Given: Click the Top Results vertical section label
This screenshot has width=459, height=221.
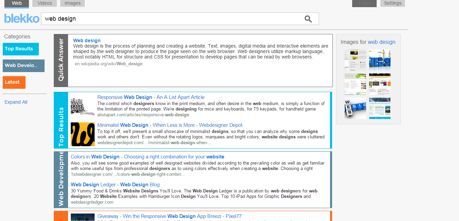Looking at the screenshot, I should coord(61,127).
